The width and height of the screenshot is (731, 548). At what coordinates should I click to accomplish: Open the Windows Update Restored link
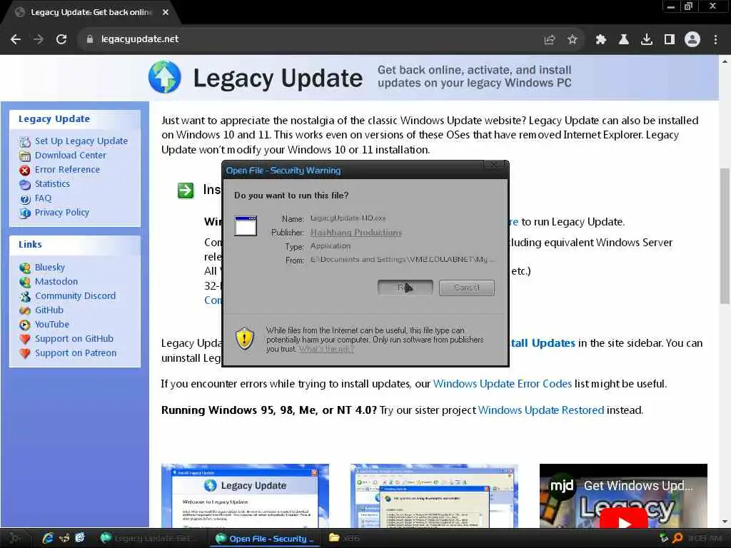[x=541, y=410]
